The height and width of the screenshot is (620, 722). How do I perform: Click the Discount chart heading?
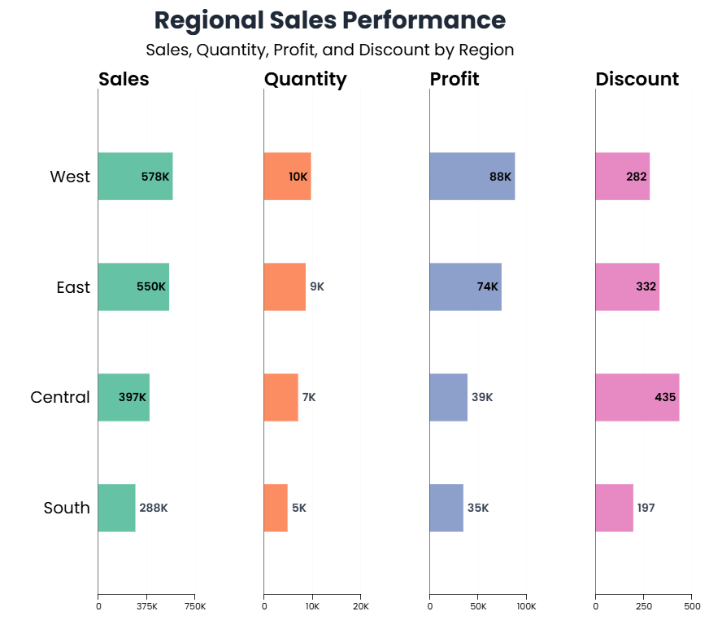click(637, 79)
